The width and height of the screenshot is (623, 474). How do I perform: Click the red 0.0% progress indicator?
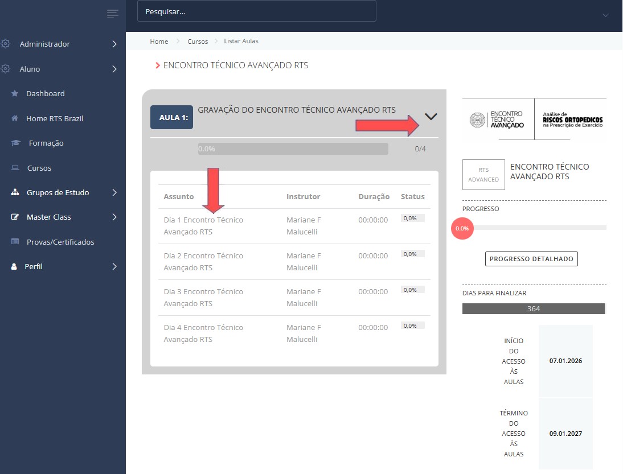click(x=462, y=229)
